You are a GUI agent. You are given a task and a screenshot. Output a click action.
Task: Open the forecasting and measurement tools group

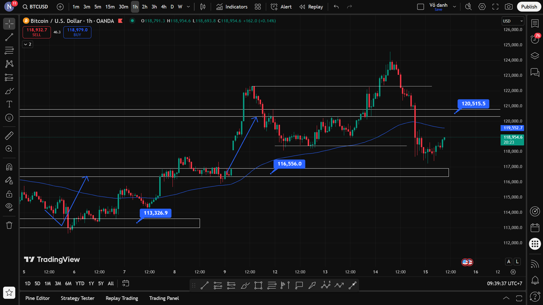pyautogui.click(x=9, y=77)
